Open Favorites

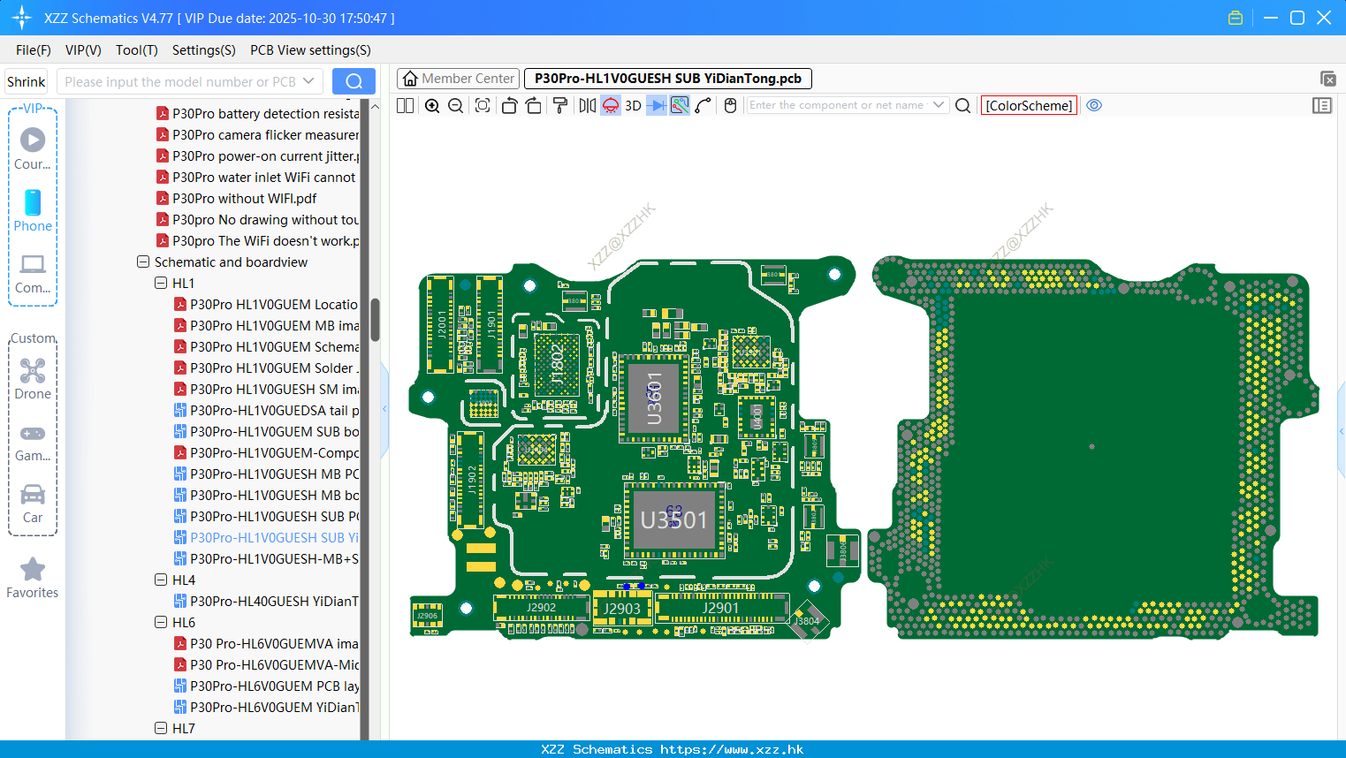33,579
